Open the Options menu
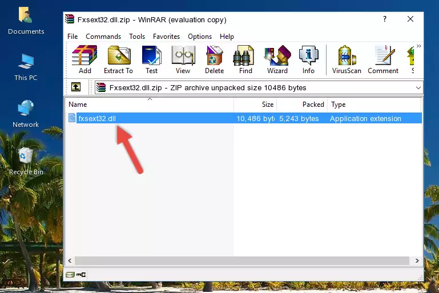Image resolution: width=439 pixels, height=293 pixels. pos(200,37)
